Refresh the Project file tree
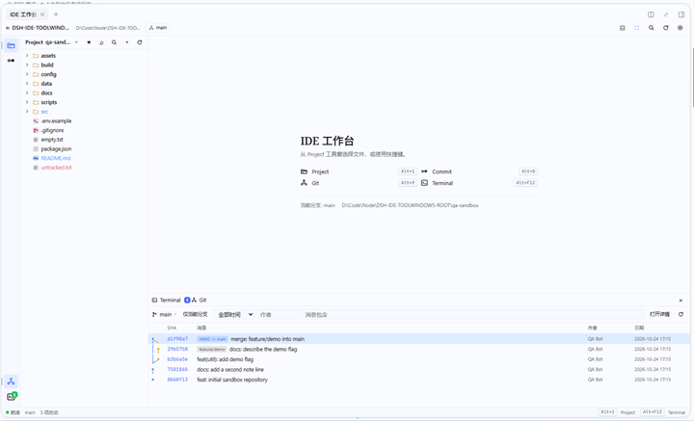This screenshot has height=421, width=694. click(x=140, y=42)
